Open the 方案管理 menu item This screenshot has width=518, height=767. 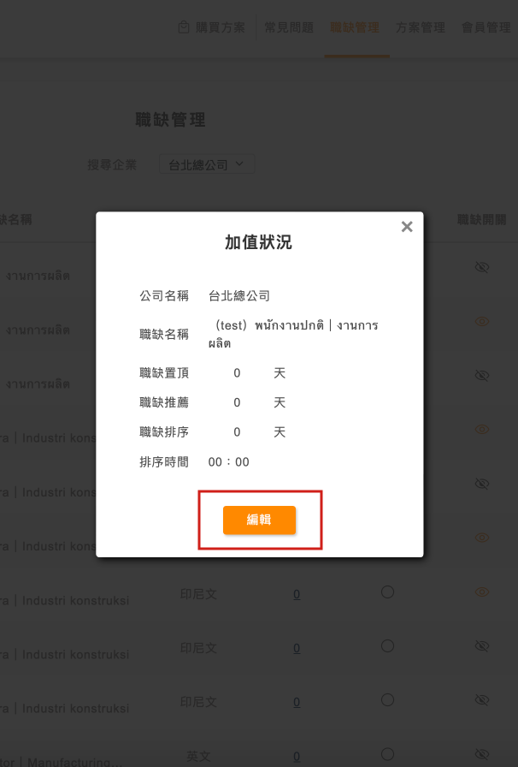(x=421, y=27)
